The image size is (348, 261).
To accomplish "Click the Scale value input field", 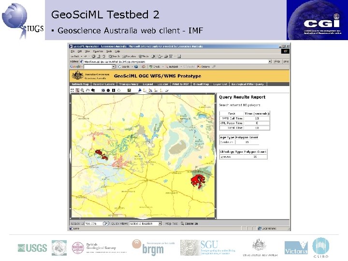I will (93, 223).
